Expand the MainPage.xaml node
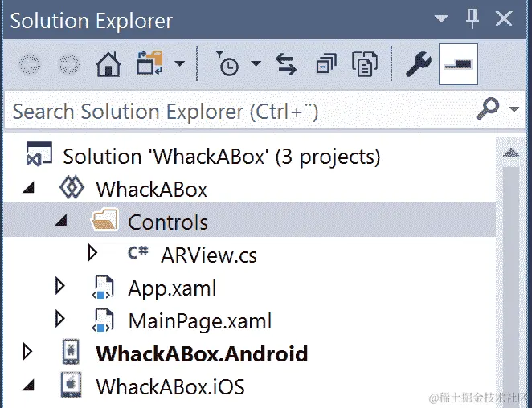This screenshot has height=408, width=532. (x=60, y=319)
